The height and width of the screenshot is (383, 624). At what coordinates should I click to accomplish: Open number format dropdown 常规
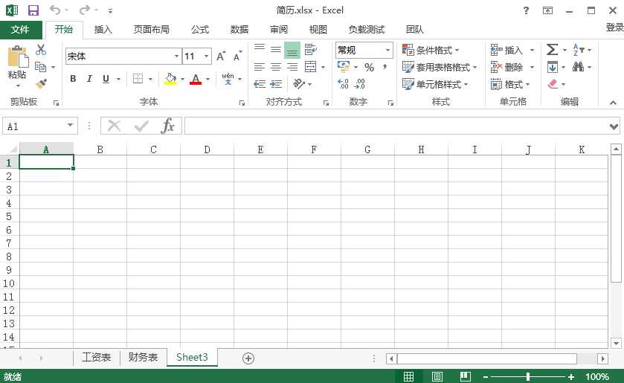(387, 50)
